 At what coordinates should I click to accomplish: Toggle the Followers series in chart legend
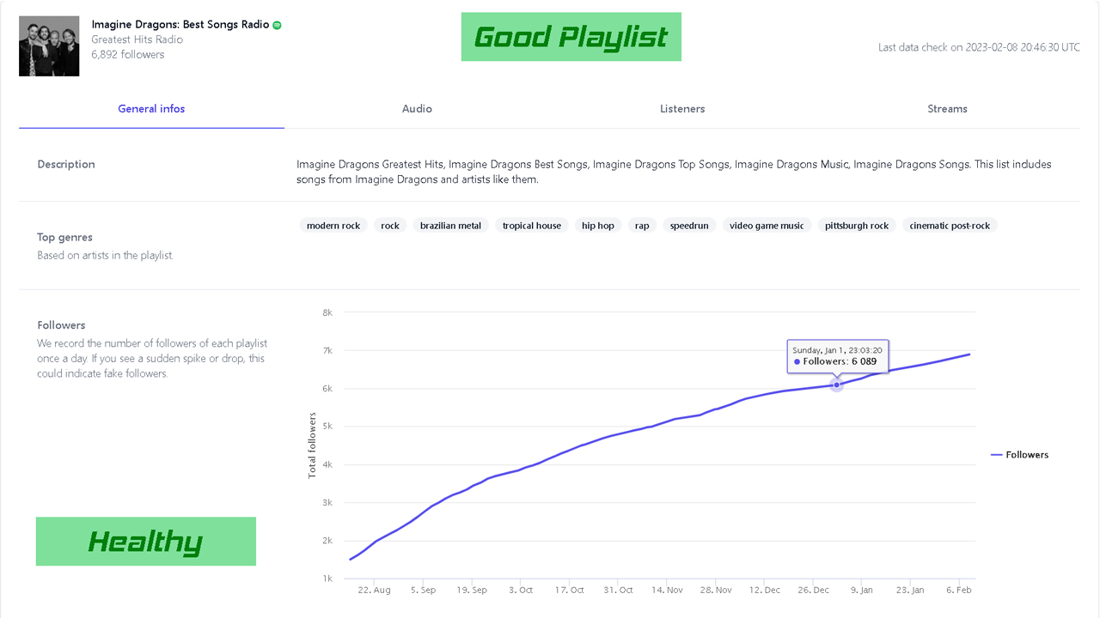1020,455
